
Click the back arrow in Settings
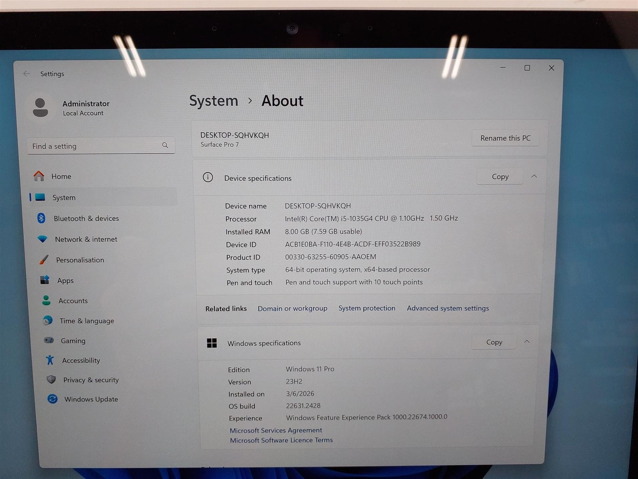coord(27,73)
